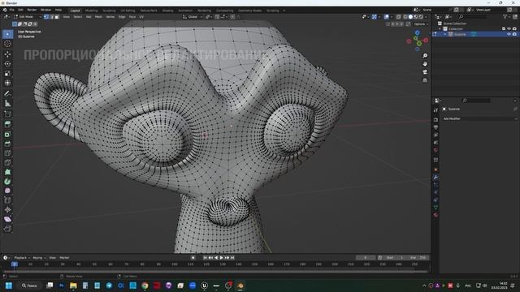Switch to rendered shading mode
The height and width of the screenshot is (292, 520).
tap(421, 16)
